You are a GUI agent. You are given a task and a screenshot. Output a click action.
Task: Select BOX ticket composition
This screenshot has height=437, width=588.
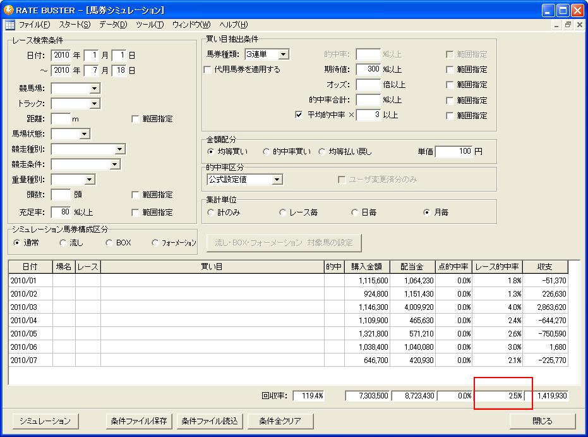coord(109,243)
